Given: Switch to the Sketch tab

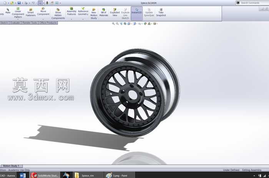Looking at the screenshot, I should (x=4, y=23).
